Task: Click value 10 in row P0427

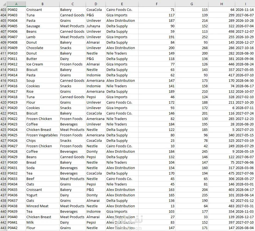Action: click(157, 146)
